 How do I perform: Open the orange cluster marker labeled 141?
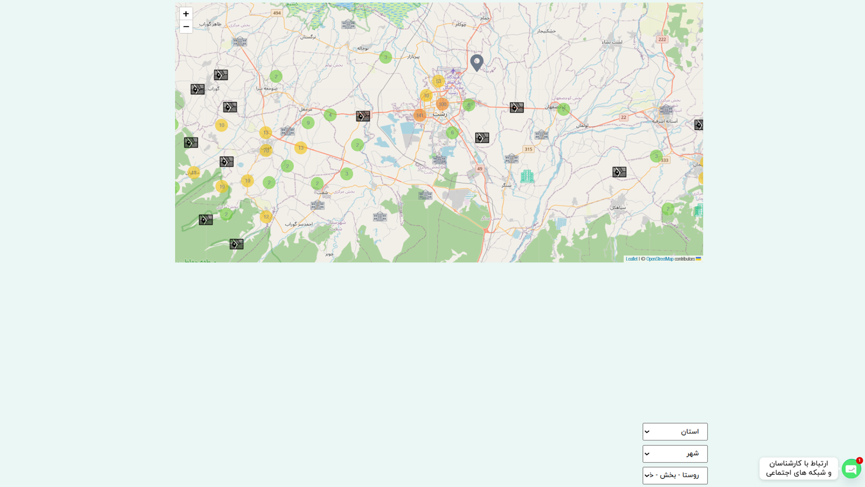pos(420,115)
